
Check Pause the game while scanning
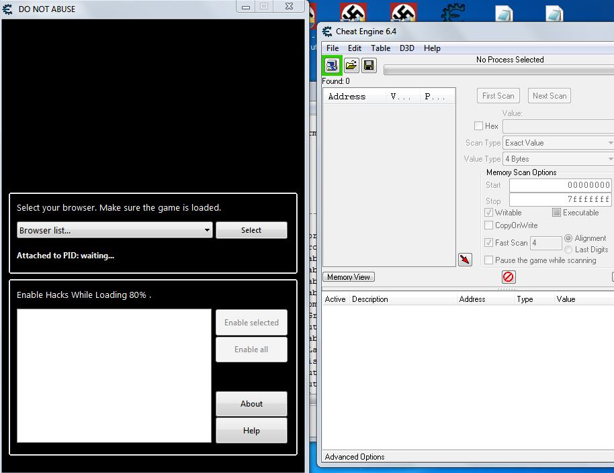tap(489, 260)
